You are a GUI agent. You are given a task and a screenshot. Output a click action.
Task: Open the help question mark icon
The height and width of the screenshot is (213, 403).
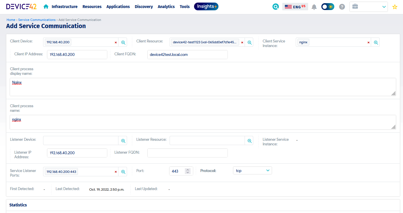click(342, 7)
